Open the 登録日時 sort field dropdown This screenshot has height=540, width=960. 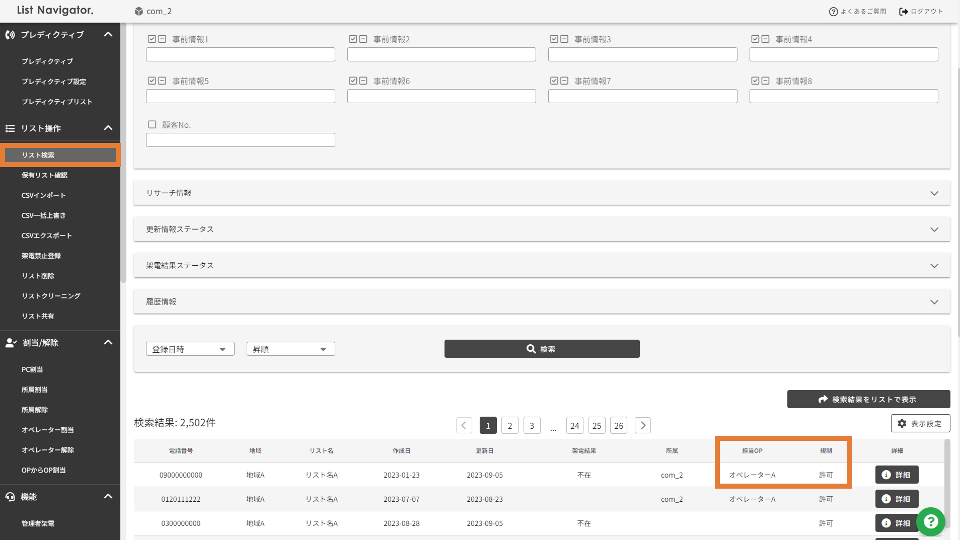point(190,349)
